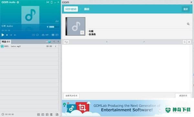The image size is (194, 117).
Task: Click the sleep timer clock icon
Action: pos(3,114)
